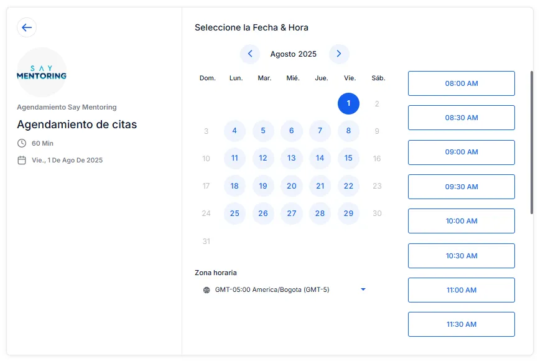Select the 08:00 AM time slot

click(x=461, y=83)
